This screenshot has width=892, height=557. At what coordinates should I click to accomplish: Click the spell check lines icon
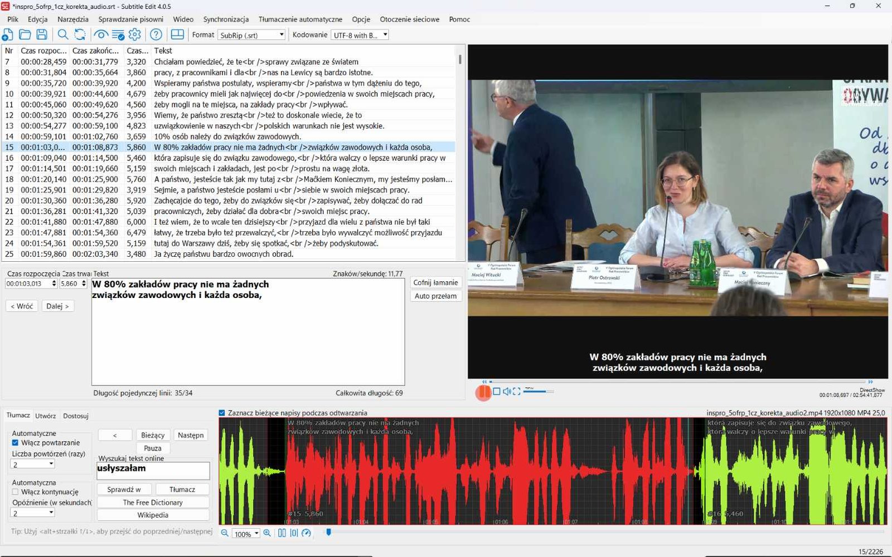click(118, 35)
